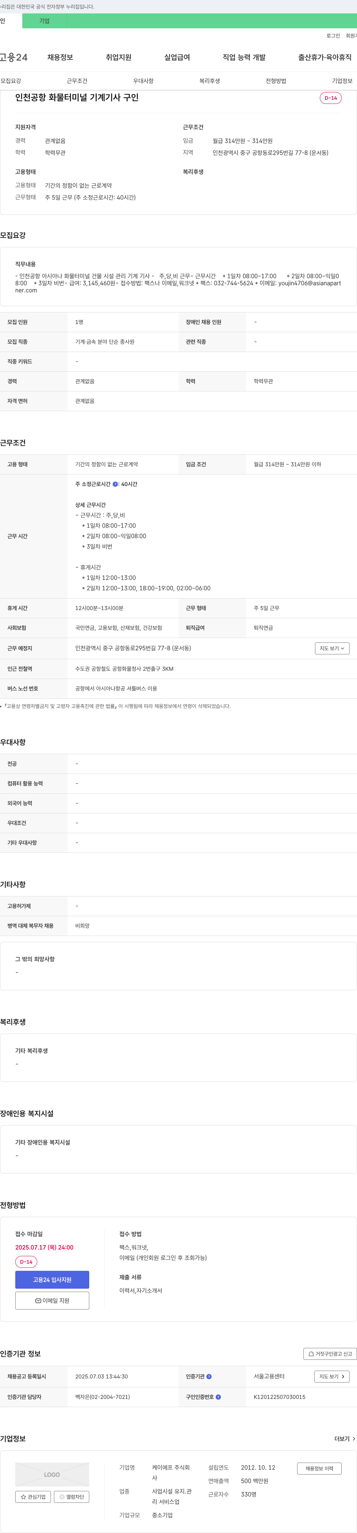357x1533 pixels.
Task: Jump to 전형방법 section tab
Action: pyautogui.click(x=276, y=81)
